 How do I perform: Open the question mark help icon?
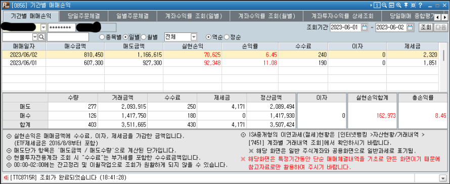[421, 5]
